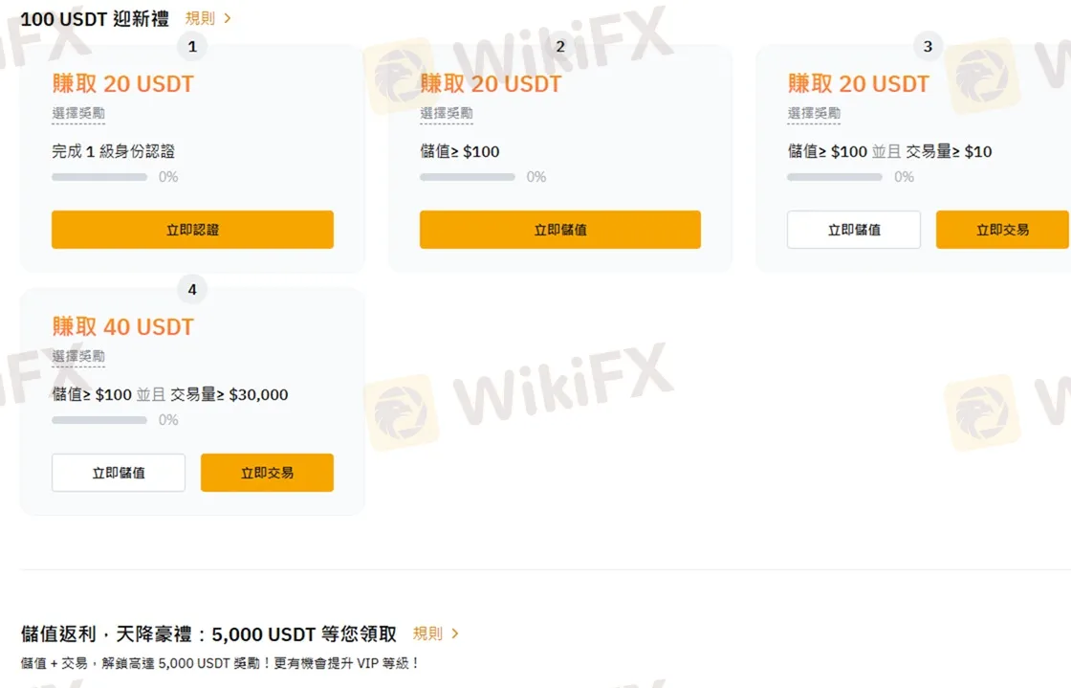Open 規則 link beside 100 USDT 迎新禮
This screenshot has width=1071, height=688.
tap(200, 18)
